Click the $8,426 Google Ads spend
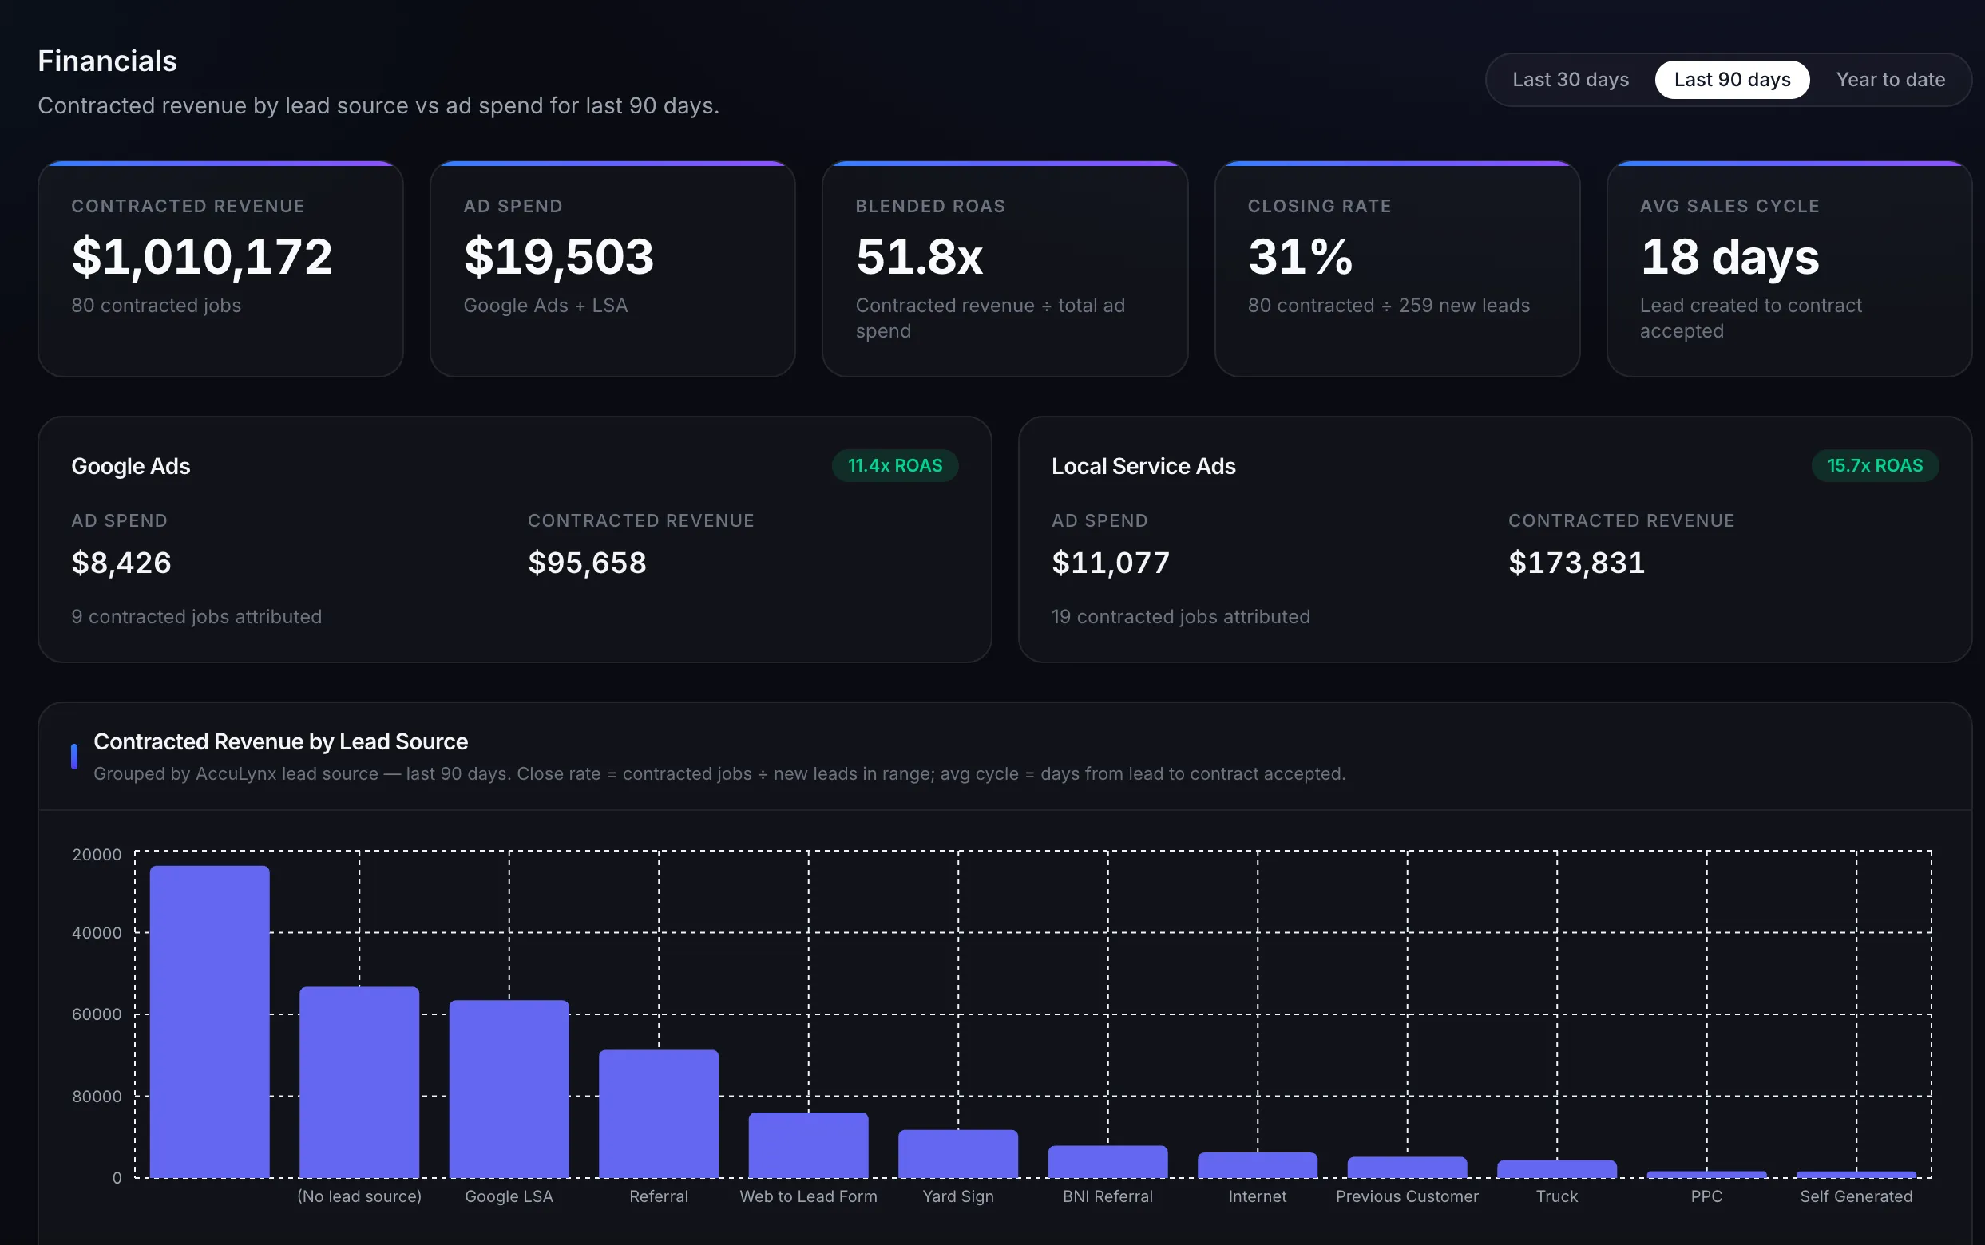The image size is (1985, 1245). coord(121,563)
